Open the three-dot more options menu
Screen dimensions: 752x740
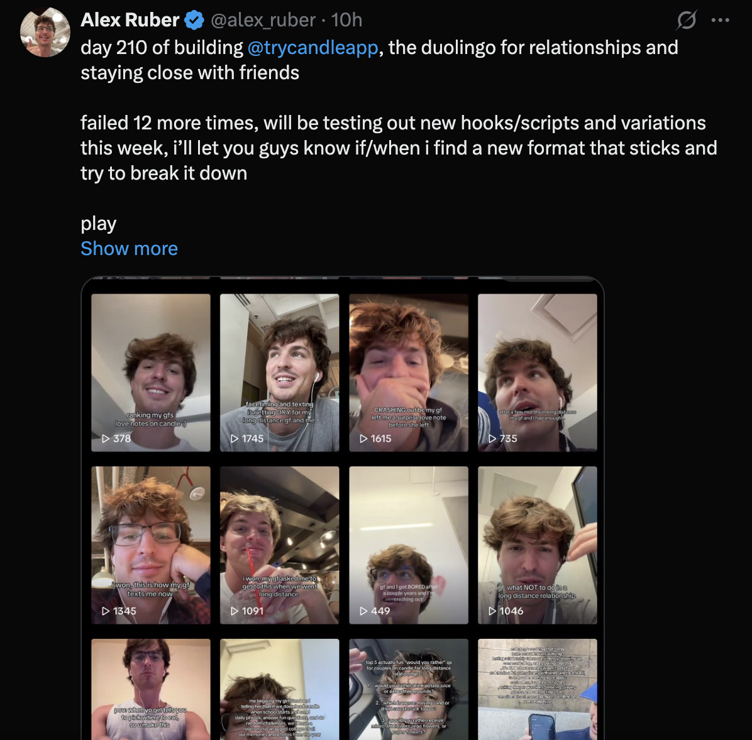(x=721, y=20)
